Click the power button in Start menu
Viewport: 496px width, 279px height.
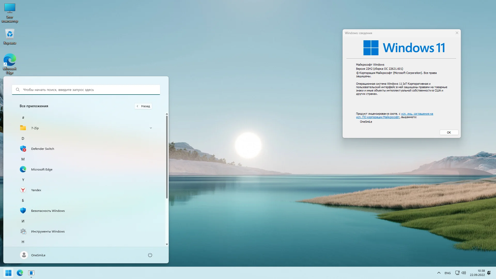coord(150,255)
